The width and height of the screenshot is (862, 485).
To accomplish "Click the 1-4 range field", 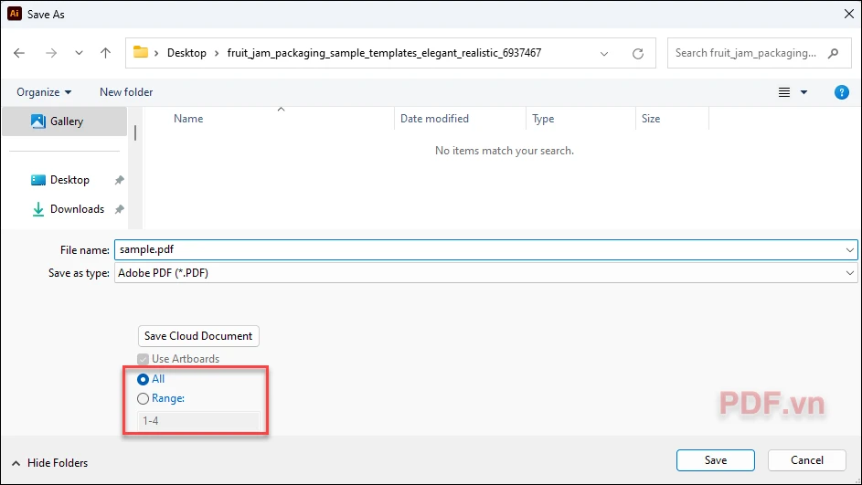I will click(198, 421).
